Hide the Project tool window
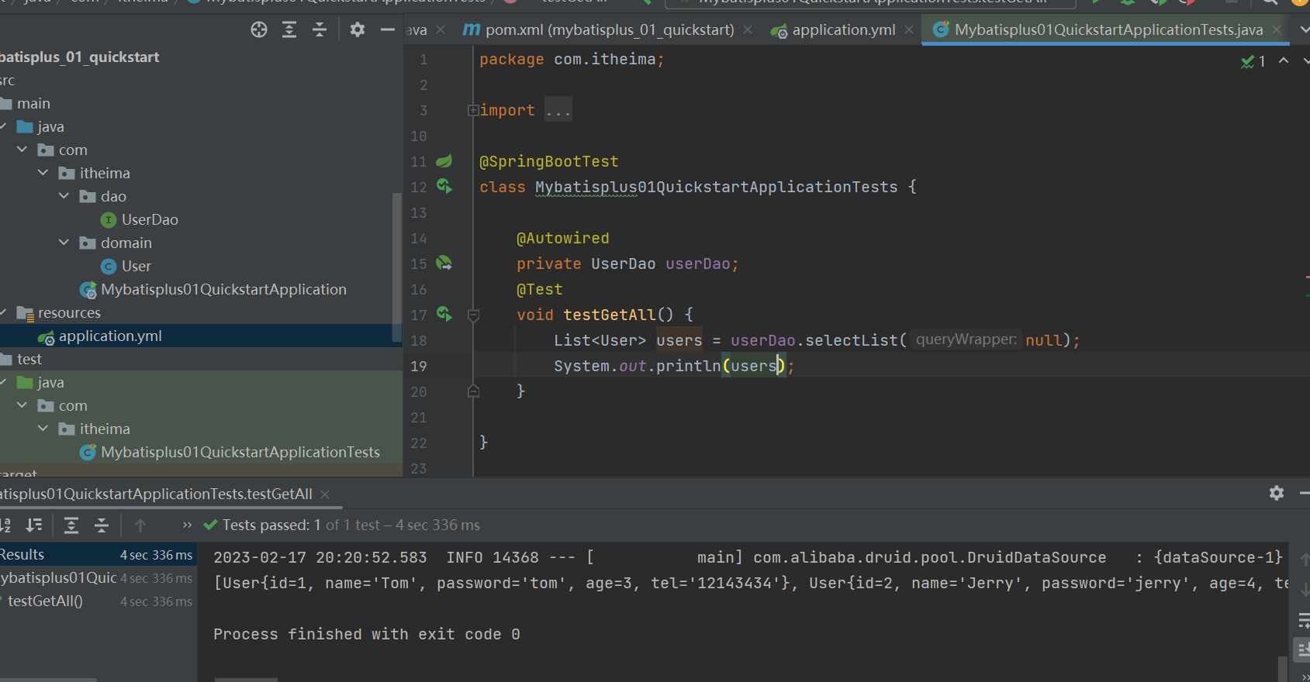This screenshot has height=682, width=1310. click(x=388, y=29)
